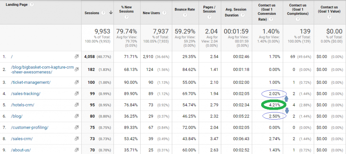The width and height of the screenshot is (346, 154).
Task: Click total new users value 7,937
Action: pos(161,31)
